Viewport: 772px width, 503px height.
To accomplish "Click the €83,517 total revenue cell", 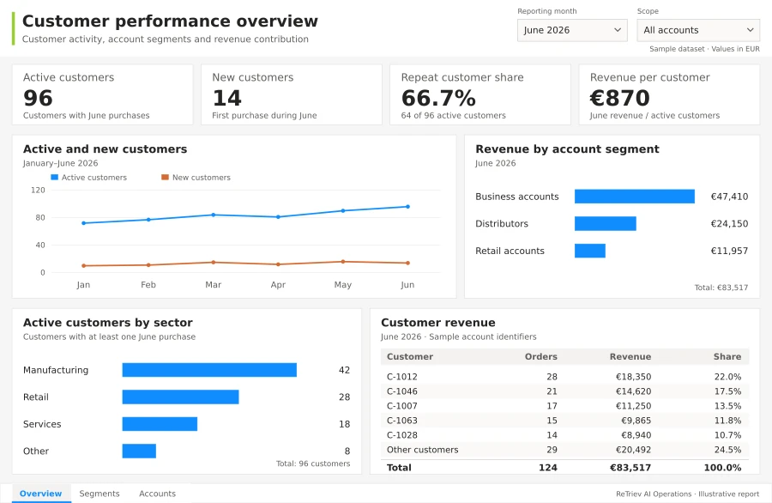I will point(630,467).
